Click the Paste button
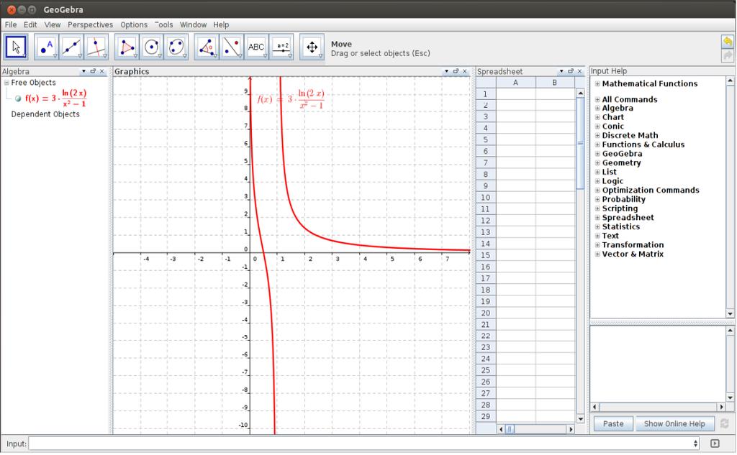The image size is (737, 455). point(613,423)
